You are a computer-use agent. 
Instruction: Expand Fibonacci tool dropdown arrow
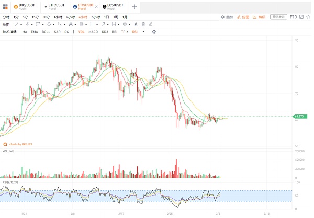tap(86, 25)
